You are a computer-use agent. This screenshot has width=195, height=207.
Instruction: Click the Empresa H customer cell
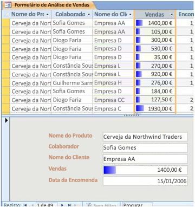coord(113,83)
